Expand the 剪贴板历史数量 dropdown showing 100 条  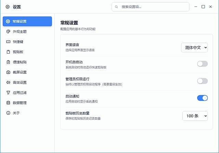195,116
